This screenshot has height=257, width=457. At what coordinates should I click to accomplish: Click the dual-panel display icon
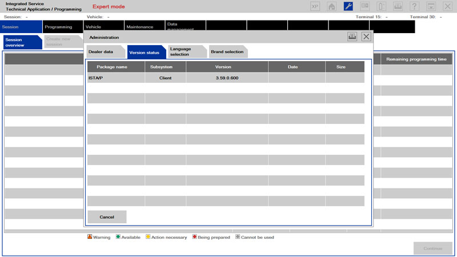coord(364,6)
